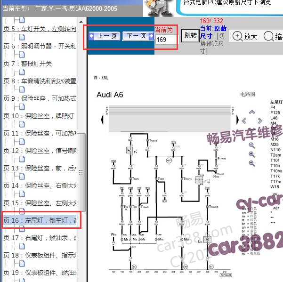Click the diagram left black arrow
This screenshot has height=282, width=283.
tap(102, 120)
